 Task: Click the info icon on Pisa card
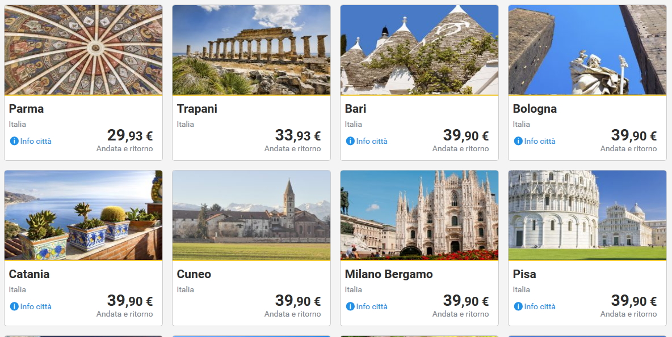(x=518, y=306)
